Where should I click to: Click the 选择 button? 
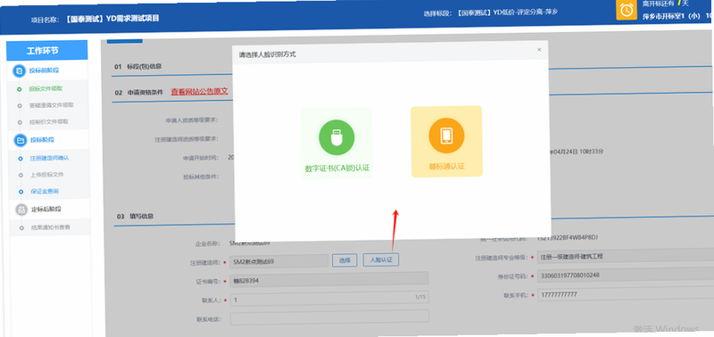tap(345, 260)
